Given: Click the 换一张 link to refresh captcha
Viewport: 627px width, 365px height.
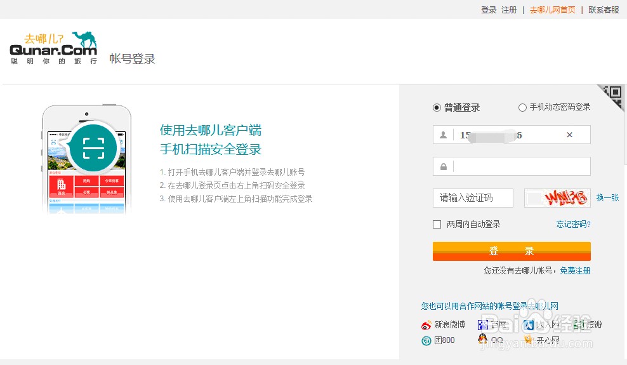Looking at the screenshot, I should pyautogui.click(x=607, y=197).
